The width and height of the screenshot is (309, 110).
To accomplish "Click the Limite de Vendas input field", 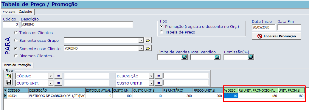I will click(170, 57).
